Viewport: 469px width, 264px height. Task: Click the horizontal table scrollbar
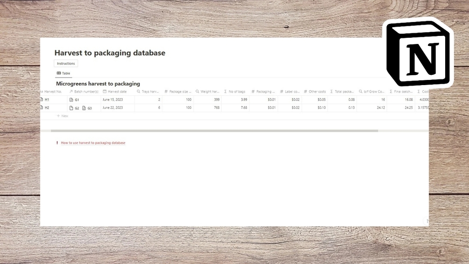click(x=214, y=131)
